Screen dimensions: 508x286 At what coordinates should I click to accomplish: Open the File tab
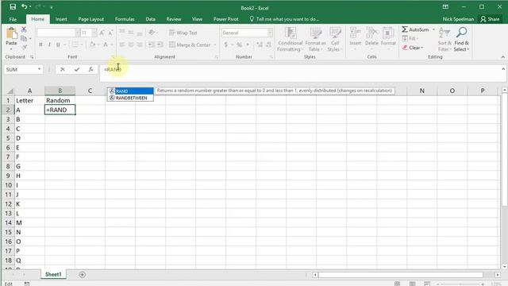pyautogui.click(x=13, y=19)
